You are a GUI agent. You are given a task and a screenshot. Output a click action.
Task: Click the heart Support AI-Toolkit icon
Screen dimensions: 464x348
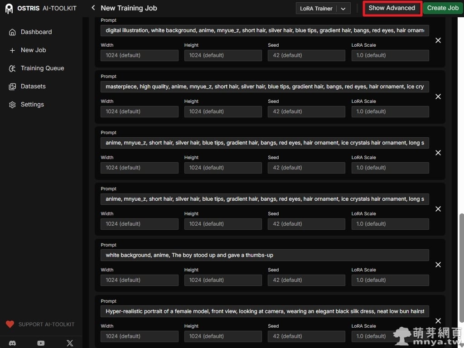10,324
